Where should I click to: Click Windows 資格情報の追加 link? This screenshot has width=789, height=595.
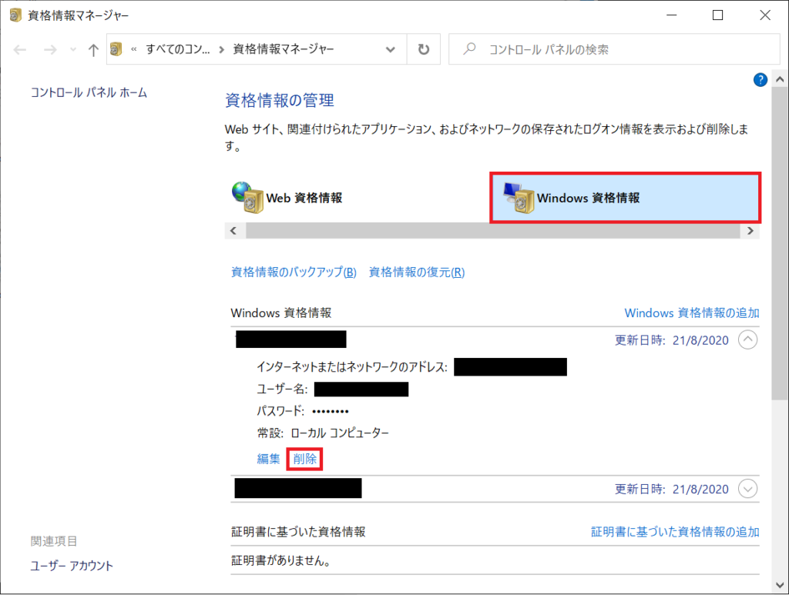(x=692, y=313)
